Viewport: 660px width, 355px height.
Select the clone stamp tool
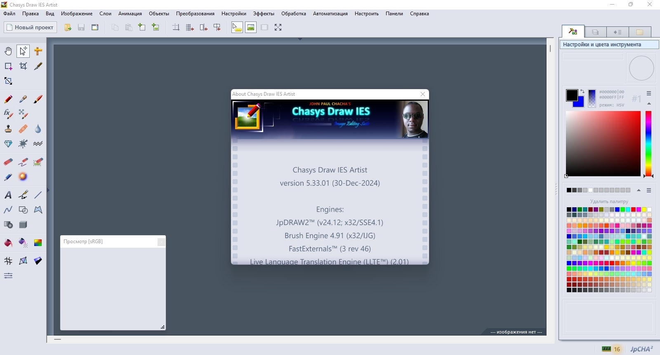coord(8,129)
